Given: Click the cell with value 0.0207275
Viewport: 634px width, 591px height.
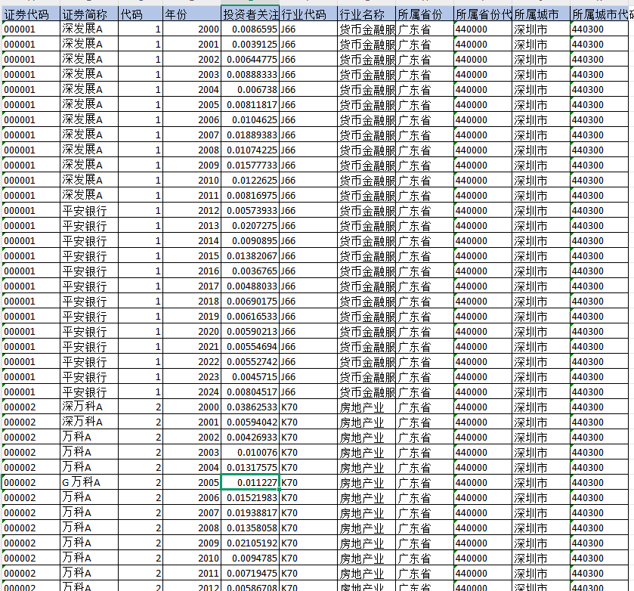Looking at the screenshot, I should pos(250,225).
